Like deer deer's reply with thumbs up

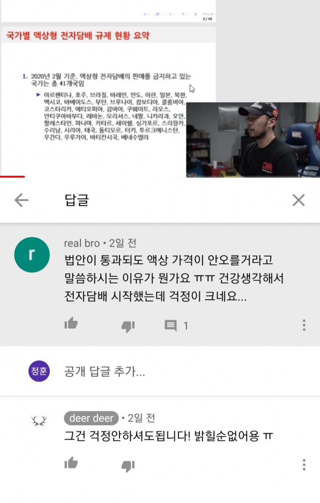tap(71, 463)
